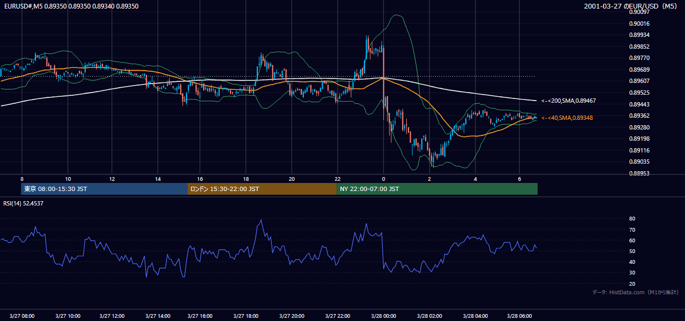This screenshot has height=321, width=685.
Task: Click price level 0.89689 on the axis
Action: coord(639,70)
